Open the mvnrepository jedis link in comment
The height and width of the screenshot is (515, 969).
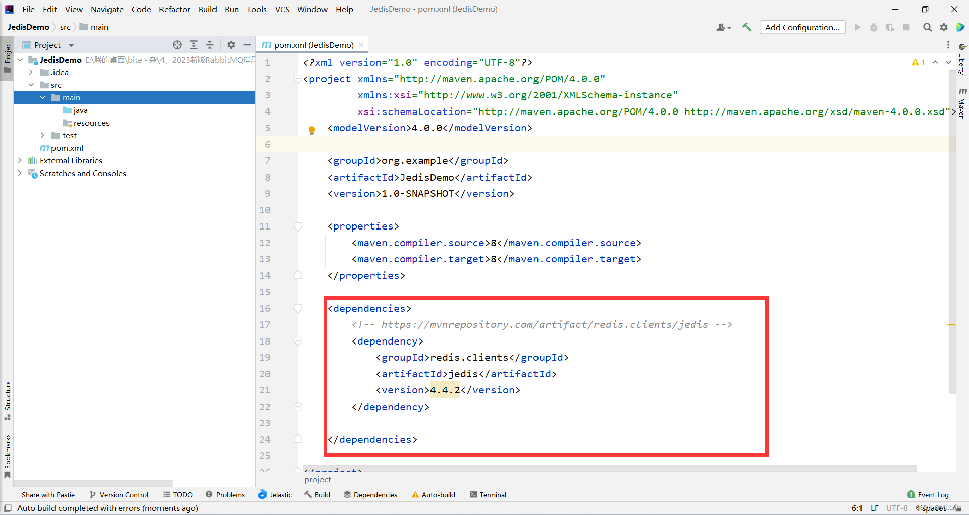coord(545,324)
